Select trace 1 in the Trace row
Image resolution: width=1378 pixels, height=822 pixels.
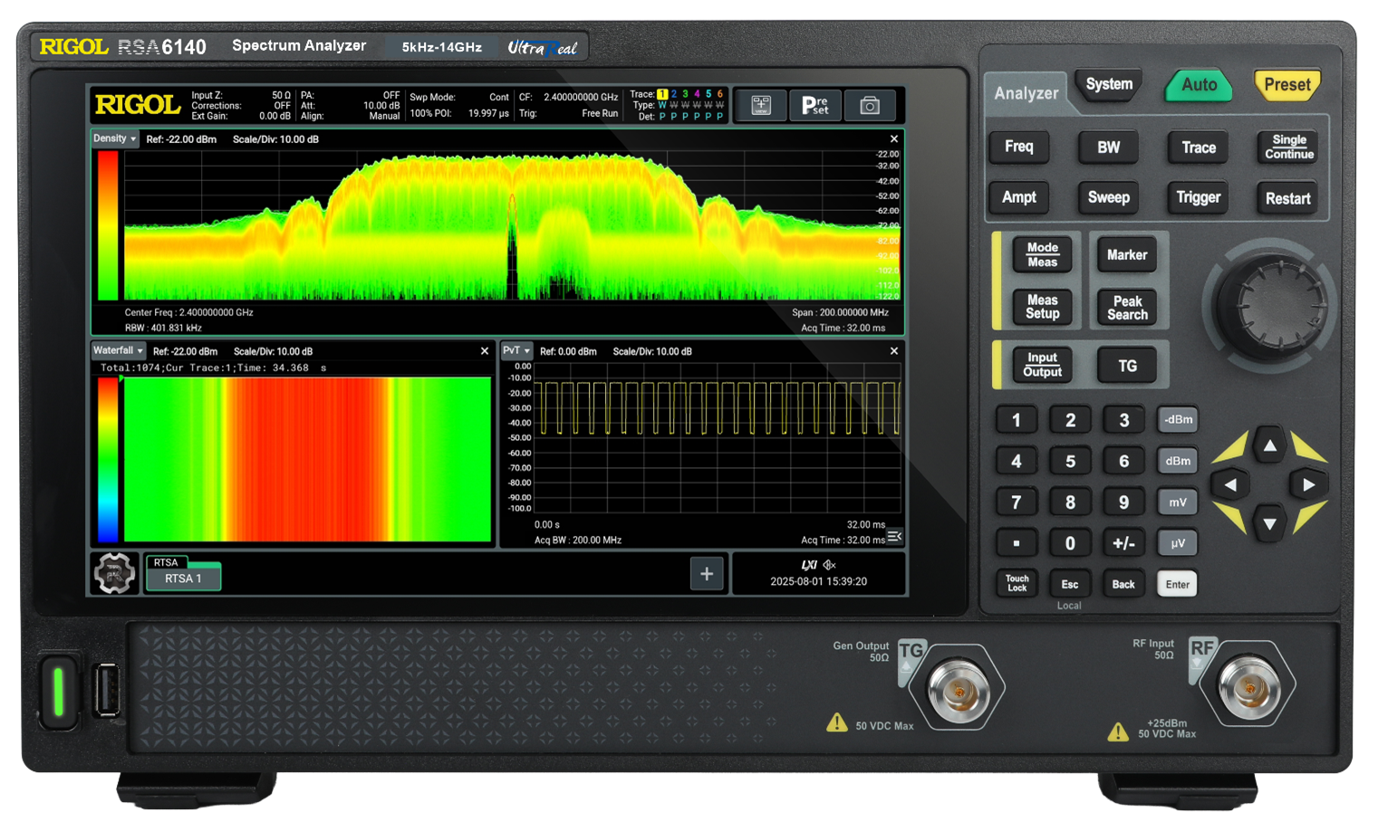pos(662,94)
